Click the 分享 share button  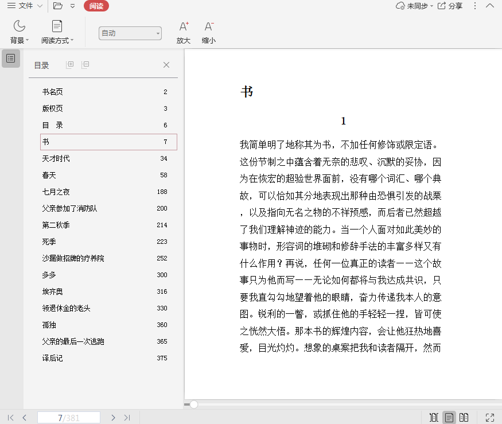click(450, 6)
